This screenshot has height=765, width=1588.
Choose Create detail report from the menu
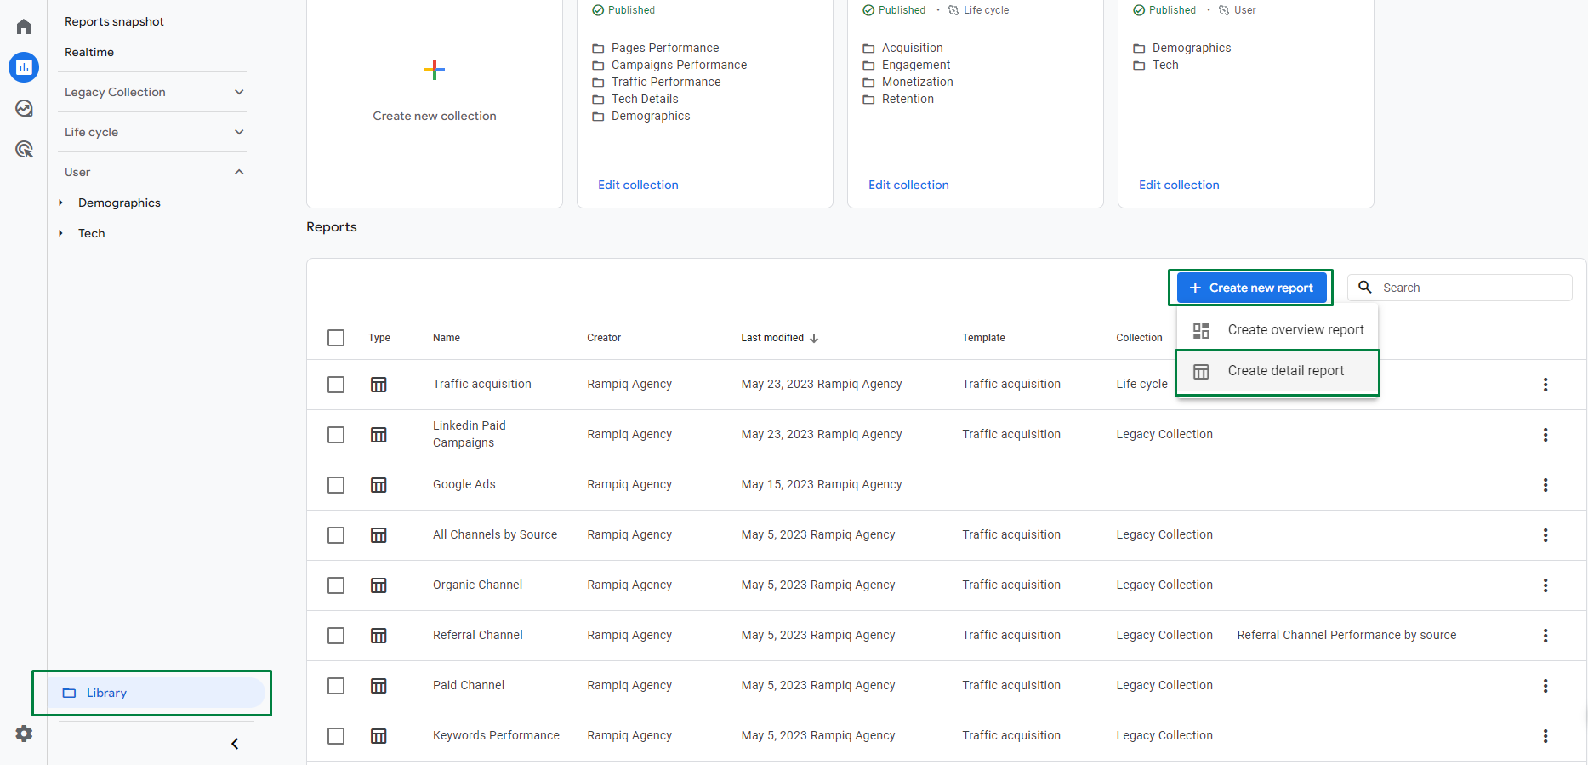point(1278,371)
